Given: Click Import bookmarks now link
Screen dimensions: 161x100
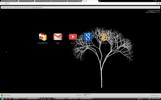Looking at the screenshot, I should point(37,7).
